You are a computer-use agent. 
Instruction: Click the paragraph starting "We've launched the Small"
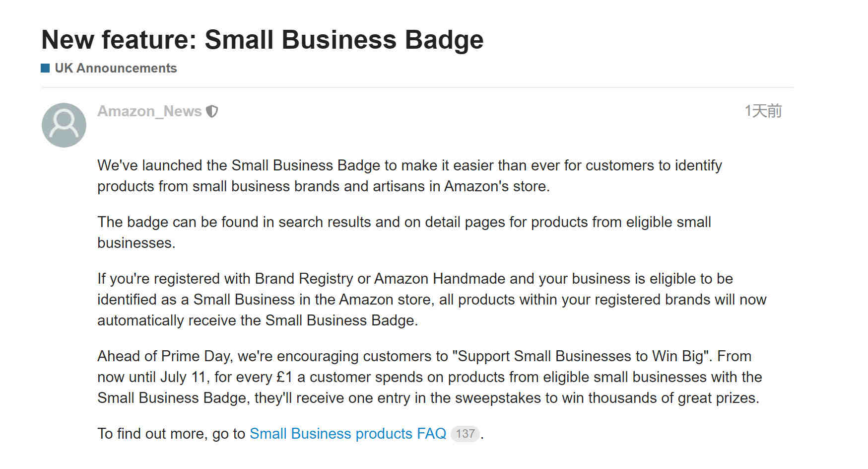coord(409,176)
